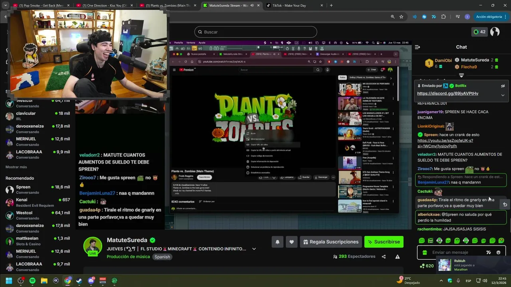Click the Windows Start button
Image resolution: width=511 pixels, height=287 pixels.
click(x=9, y=281)
